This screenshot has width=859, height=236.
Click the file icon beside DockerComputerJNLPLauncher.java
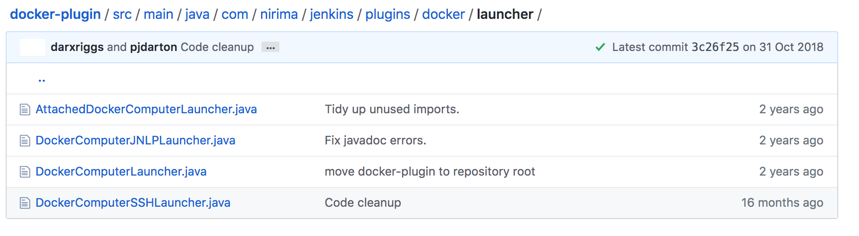25,141
